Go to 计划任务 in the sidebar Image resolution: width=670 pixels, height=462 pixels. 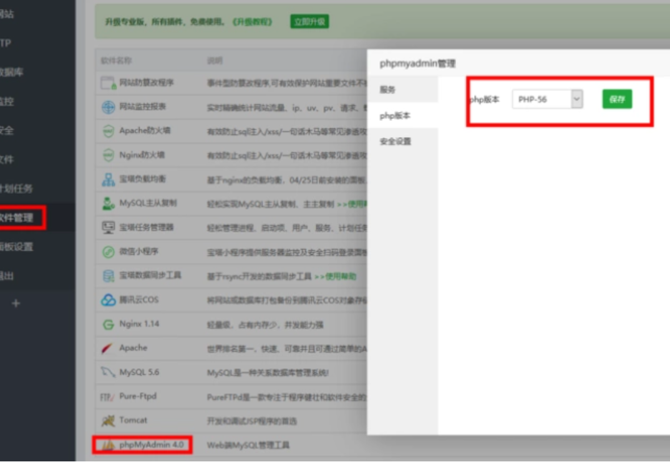[x=17, y=188]
